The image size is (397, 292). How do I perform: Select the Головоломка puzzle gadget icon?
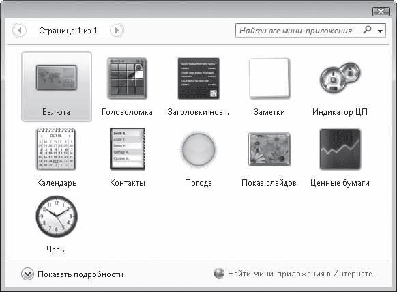point(127,78)
